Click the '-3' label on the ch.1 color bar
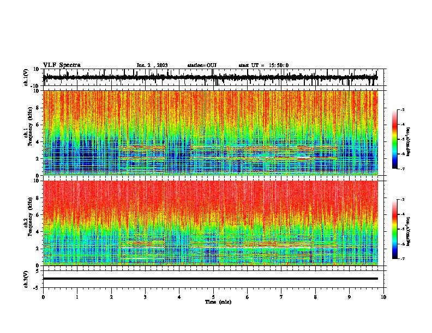Viewport: 432px width, 333px height. [x=402, y=110]
